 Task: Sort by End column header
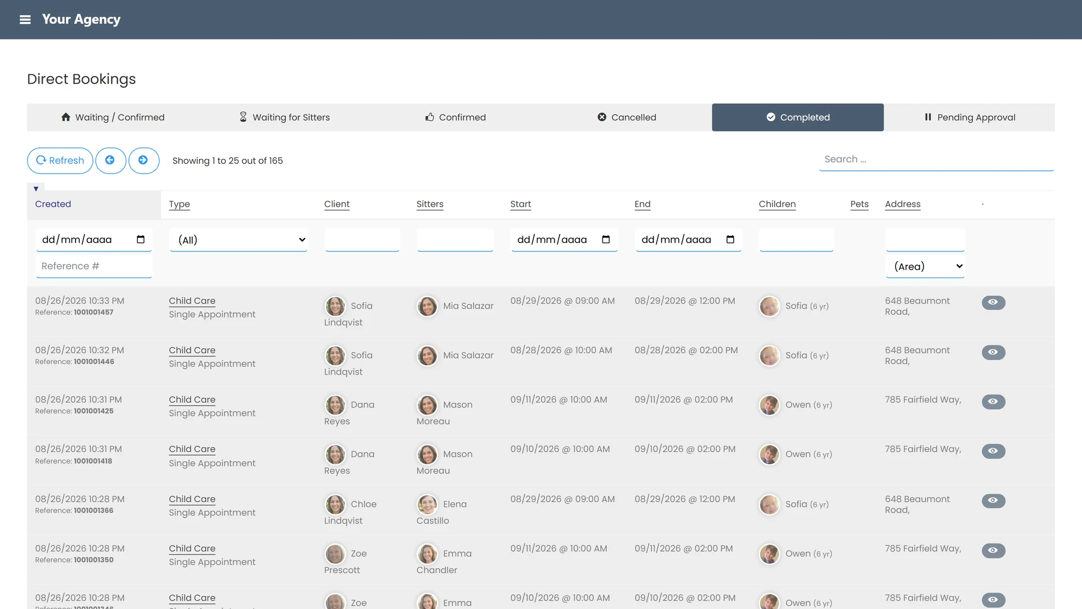point(642,204)
